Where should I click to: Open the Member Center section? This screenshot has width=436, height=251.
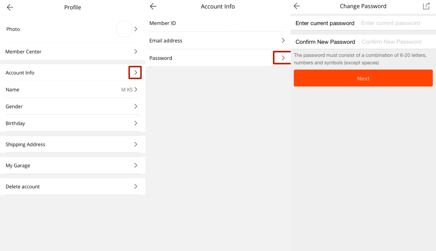pos(73,52)
